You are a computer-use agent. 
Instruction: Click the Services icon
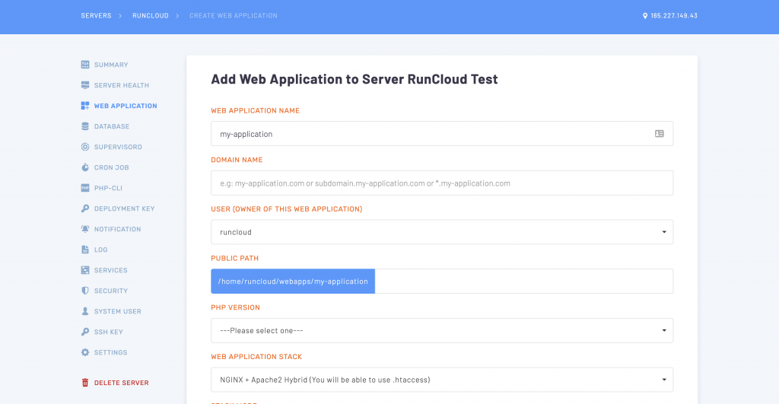pos(85,270)
